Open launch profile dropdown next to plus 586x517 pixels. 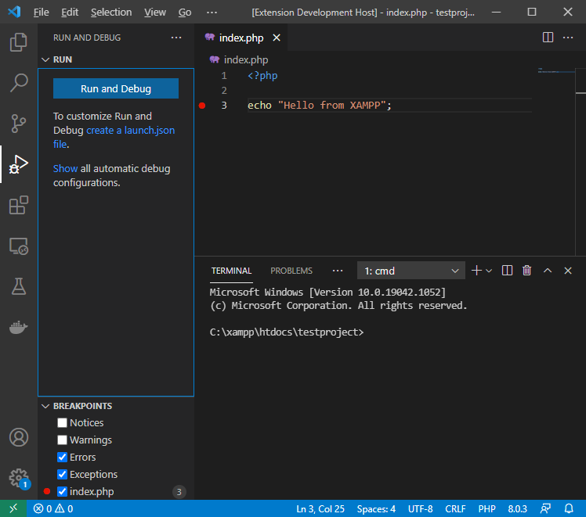tap(489, 271)
